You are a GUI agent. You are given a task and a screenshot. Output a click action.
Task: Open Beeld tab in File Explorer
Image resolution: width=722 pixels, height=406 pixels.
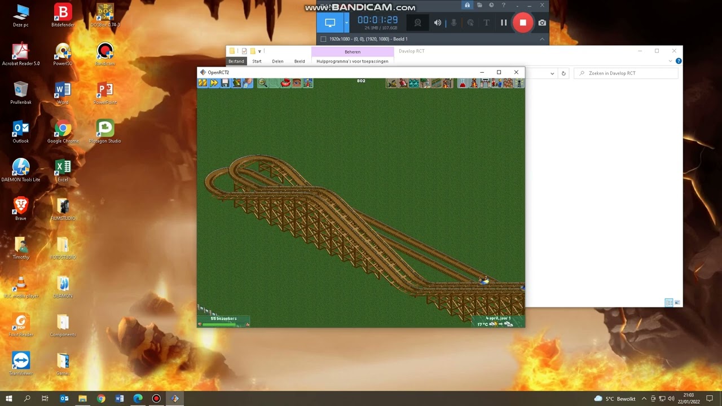300,61
